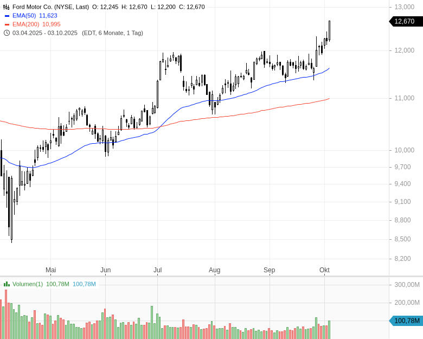The height and width of the screenshot is (339, 423).
Task: Click the blue EMA(50) legend marker
Action: (7, 16)
